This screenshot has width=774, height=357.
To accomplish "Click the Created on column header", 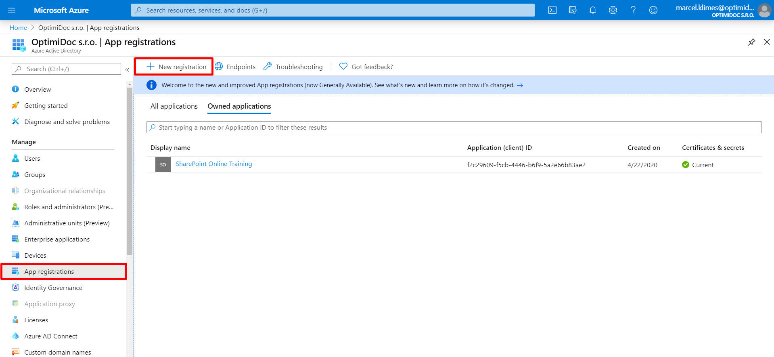I will tap(644, 147).
